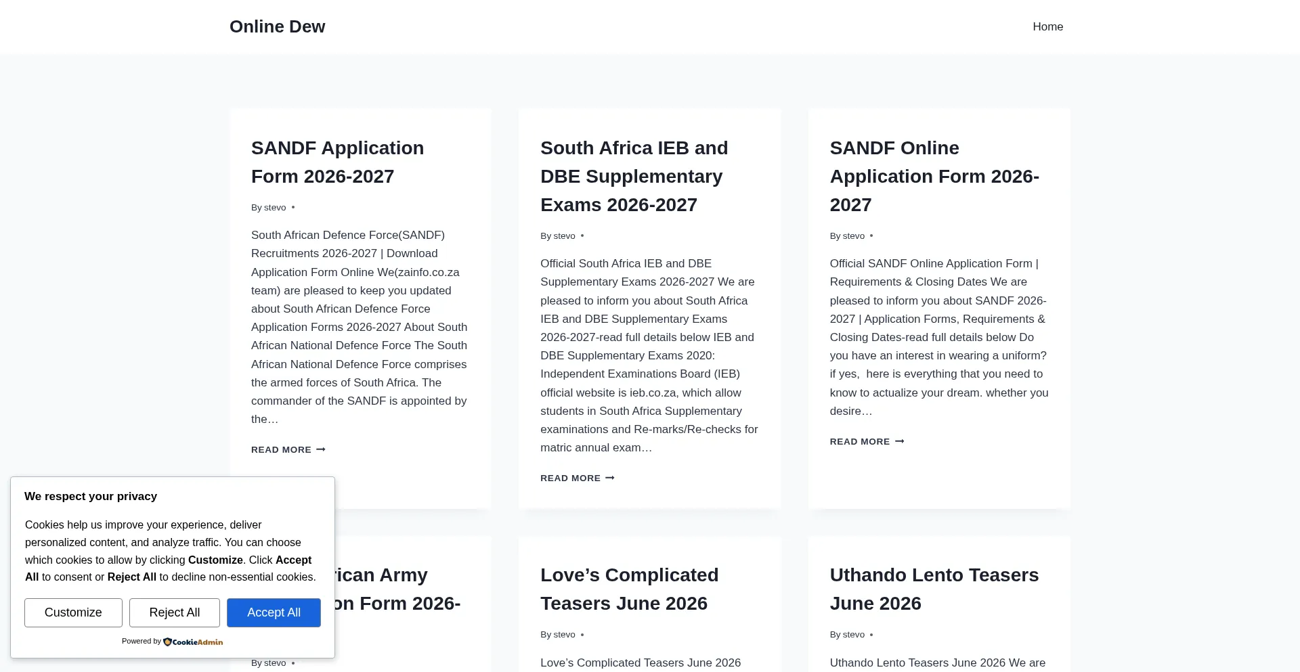Click excerpt starting 'Official South Africa IEB and DBE'
The image size is (1300, 672).
click(649, 355)
